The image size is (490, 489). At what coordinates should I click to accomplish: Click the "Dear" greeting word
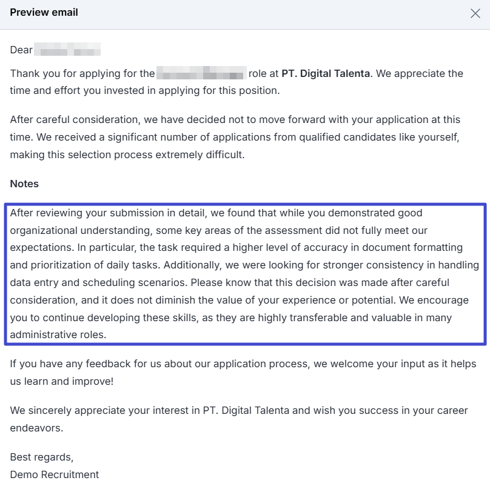pyautogui.click(x=21, y=50)
